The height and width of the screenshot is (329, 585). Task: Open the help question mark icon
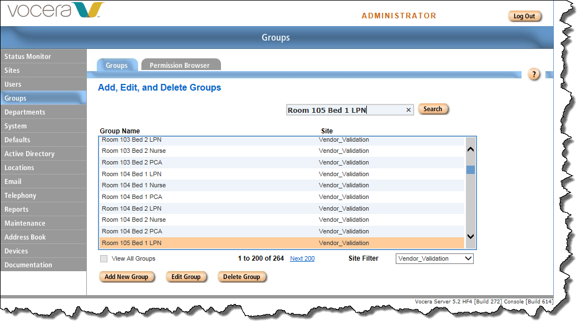coord(534,74)
